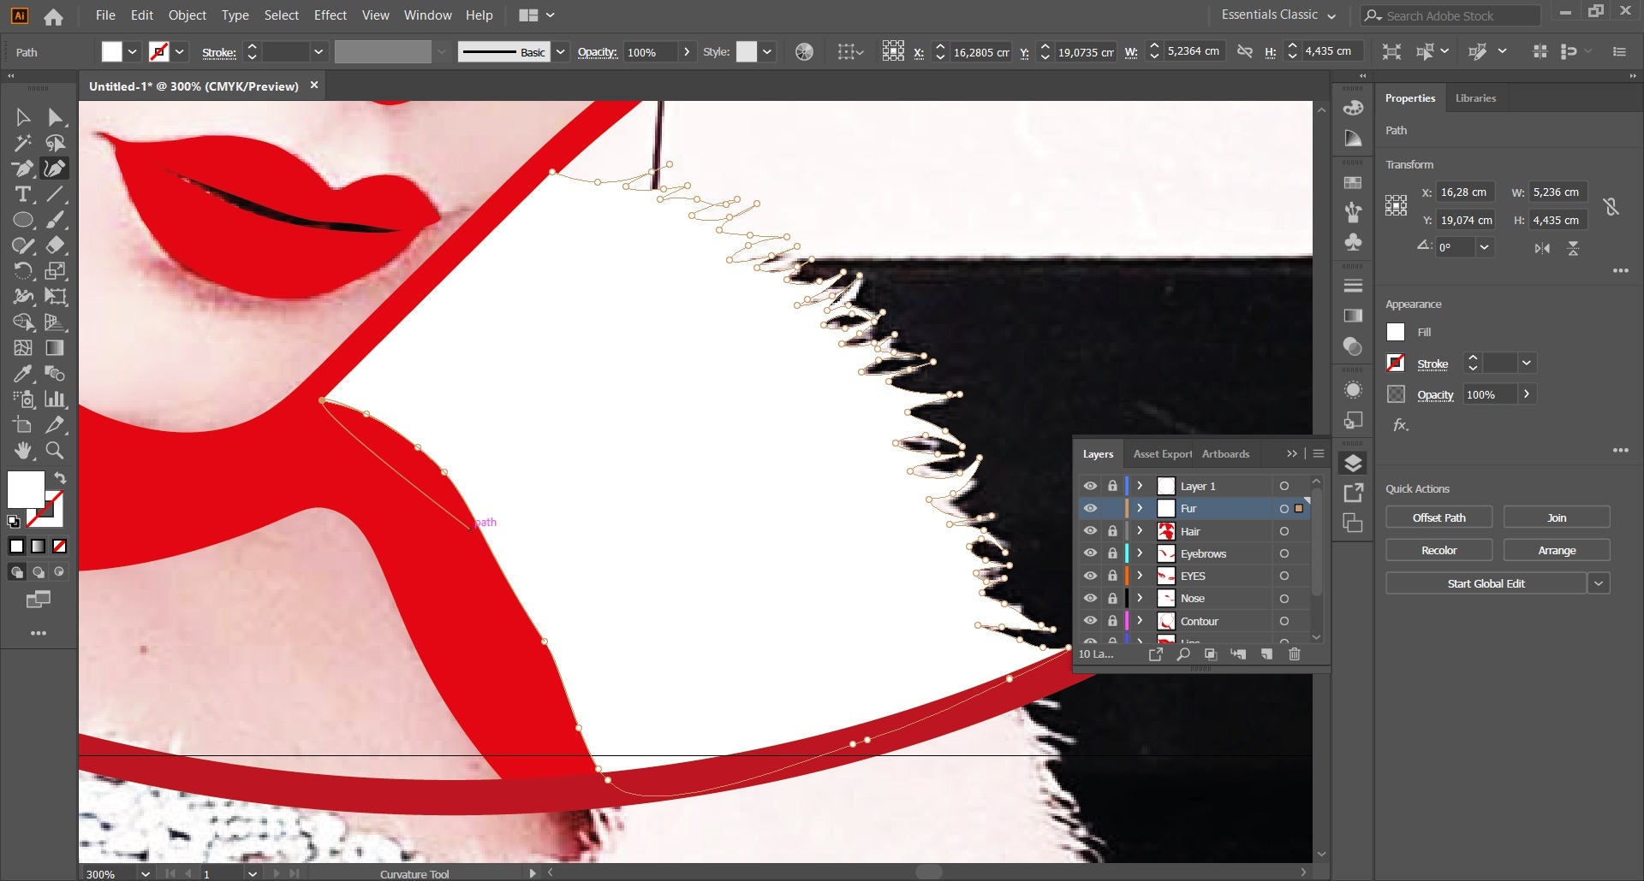Open the rotation angle dropdown

point(1484,247)
